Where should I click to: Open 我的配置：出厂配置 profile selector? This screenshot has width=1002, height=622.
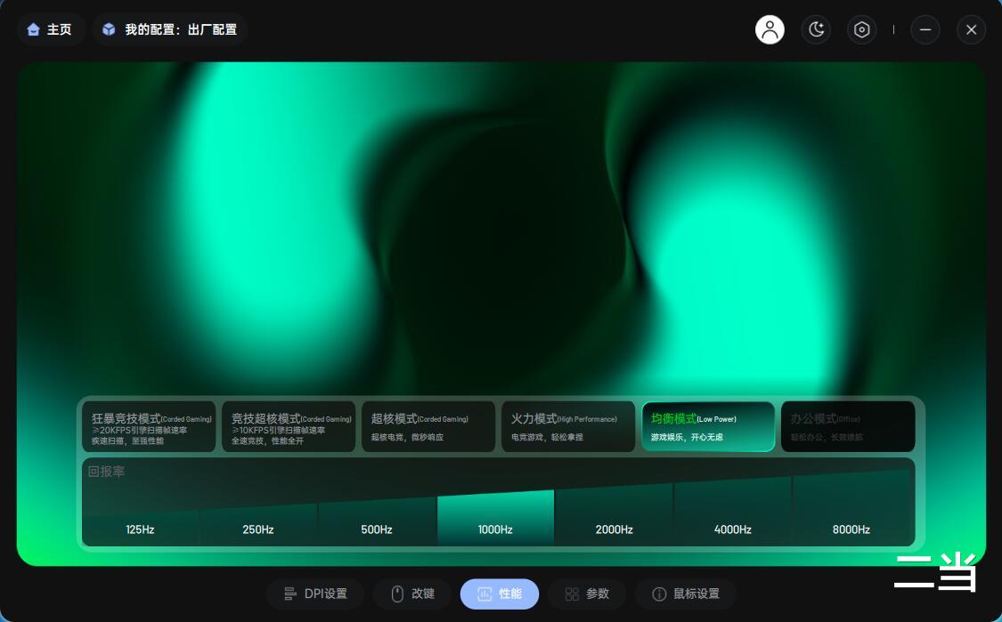(x=171, y=29)
